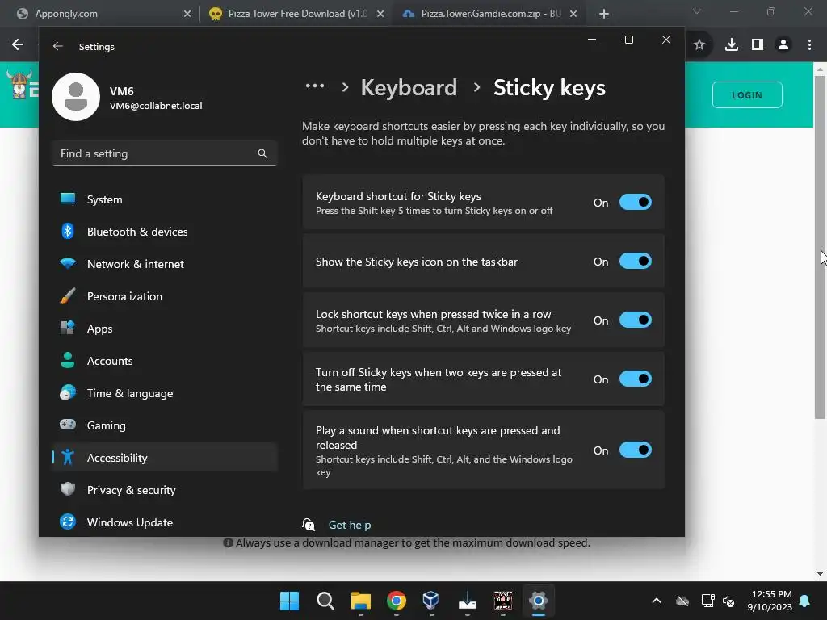The width and height of the screenshot is (827, 620).
Task: Click the Settings back arrow
Action: (x=58, y=46)
